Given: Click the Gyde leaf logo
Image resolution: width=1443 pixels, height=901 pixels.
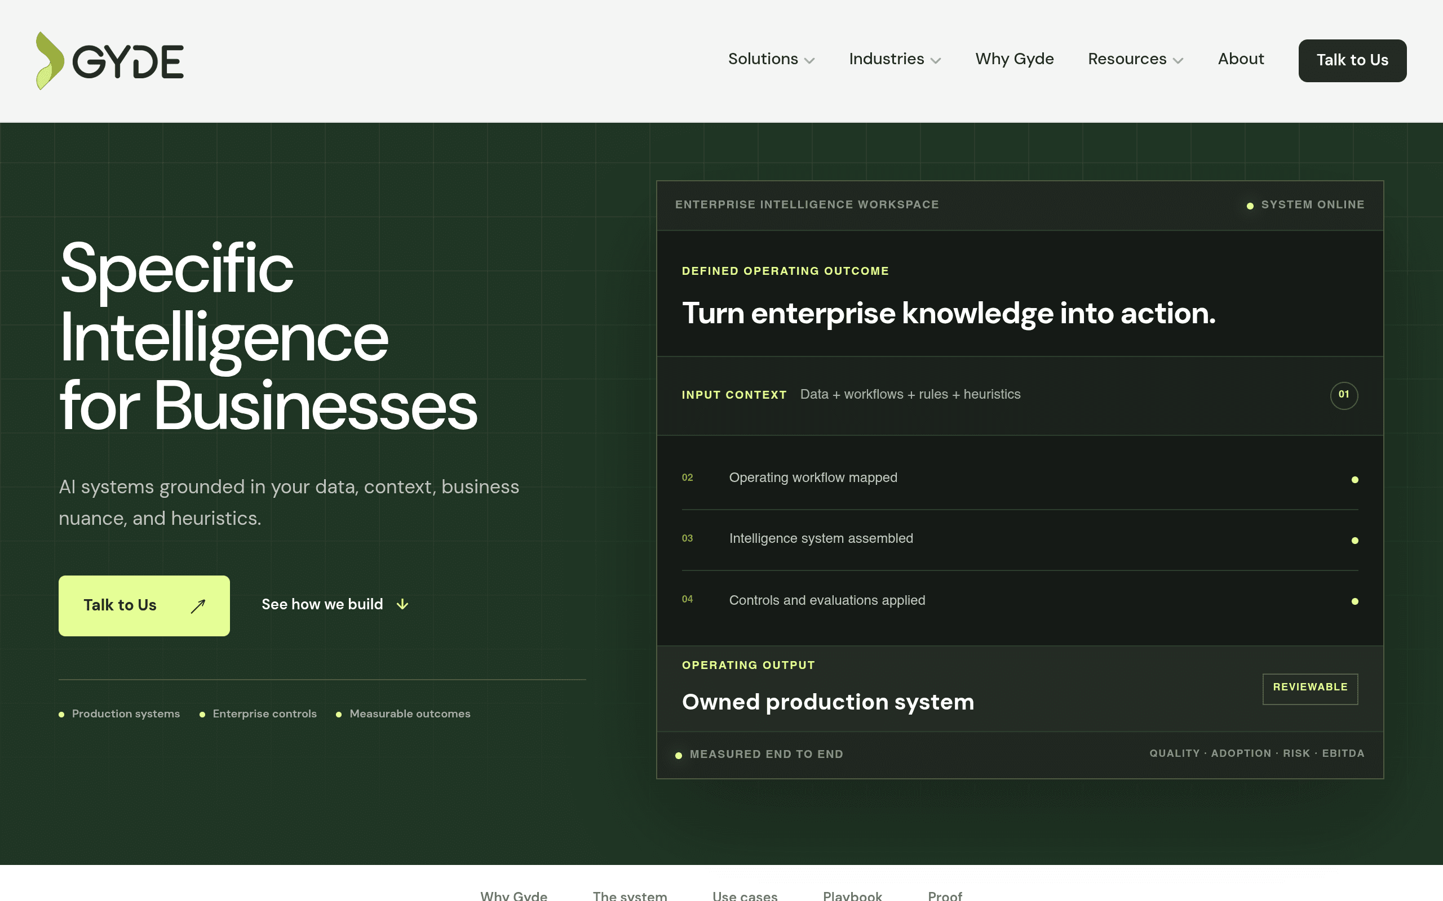Looking at the screenshot, I should tap(50, 61).
